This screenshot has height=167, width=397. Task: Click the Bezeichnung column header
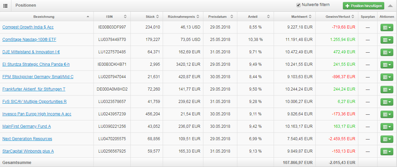tap(44, 16)
